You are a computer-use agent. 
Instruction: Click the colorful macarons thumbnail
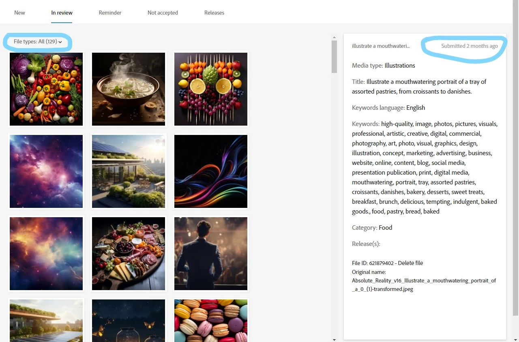coord(211,321)
